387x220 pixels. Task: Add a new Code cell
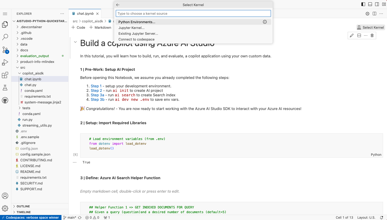point(78,27)
